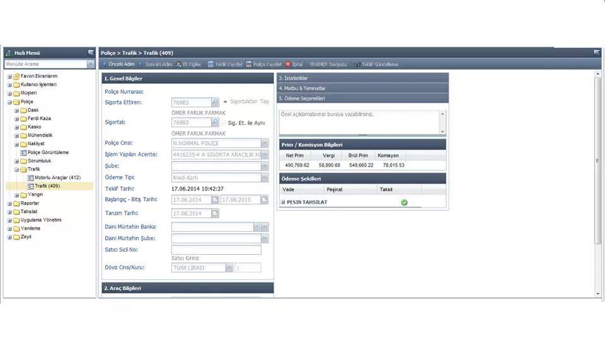Expand the Müşteri folder
Image resolution: width=605 pixels, height=339 pixels.
(x=9, y=93)
